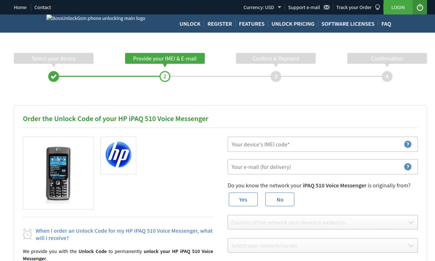The height and width of the screenshot is (261, 435).
Task: Click the step 2 circle indicator
Action: [x=165, y=76]
